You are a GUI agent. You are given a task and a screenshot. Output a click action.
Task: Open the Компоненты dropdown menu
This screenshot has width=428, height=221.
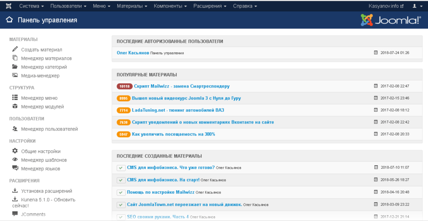click(171, 6)
